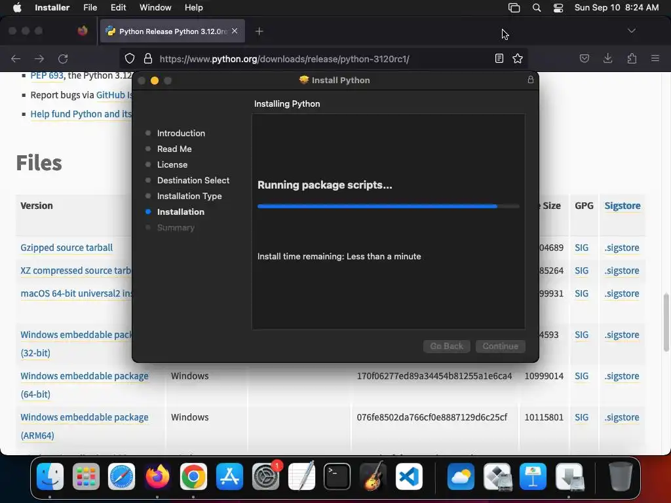The image size is (671, 503).
Task: Bookmark this page with the star icon
Action: click(x=518, y=58)
